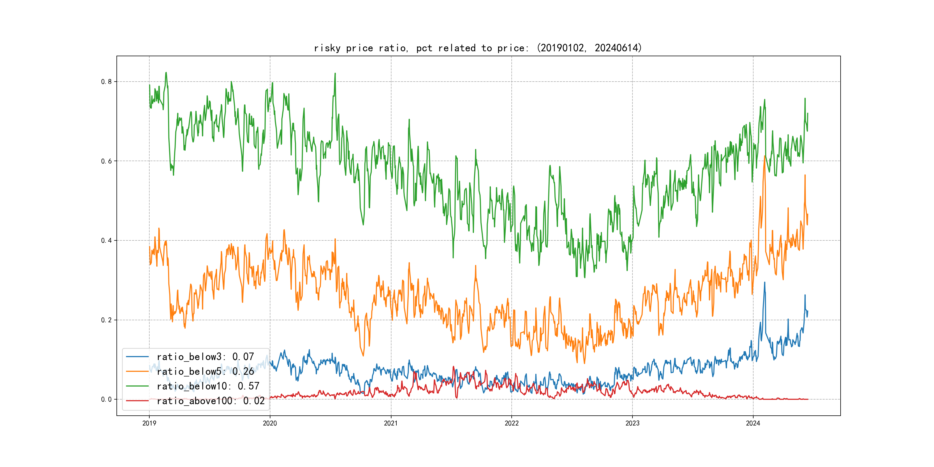
Task: Click the 0.4 y-axis tick label
Action: pos(106,240)
